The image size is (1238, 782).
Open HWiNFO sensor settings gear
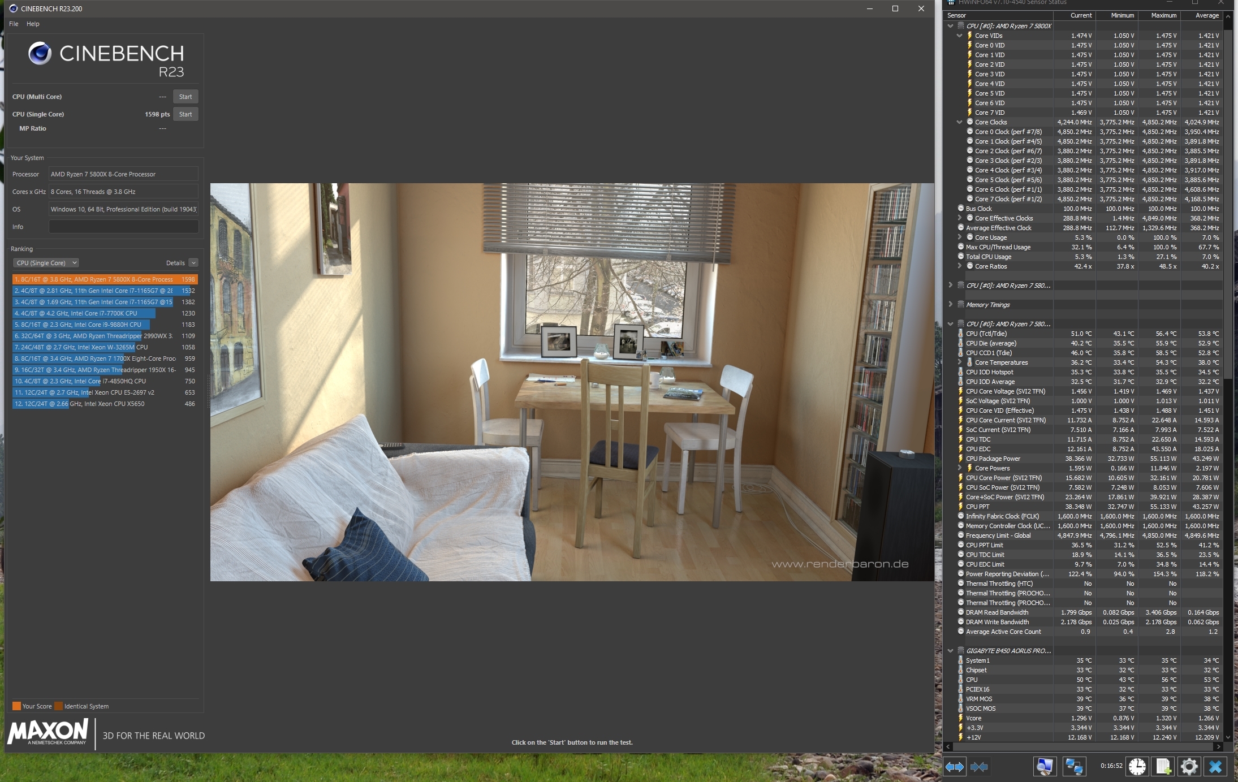tap(1189, 767)
